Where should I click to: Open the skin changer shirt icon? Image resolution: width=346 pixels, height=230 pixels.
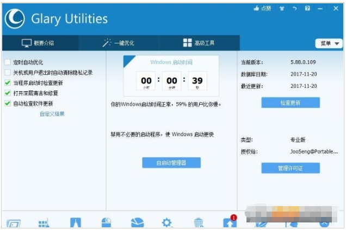click(282, 9)
